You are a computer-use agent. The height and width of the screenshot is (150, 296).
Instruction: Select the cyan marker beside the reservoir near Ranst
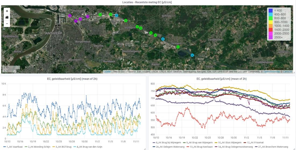[192, 55]
